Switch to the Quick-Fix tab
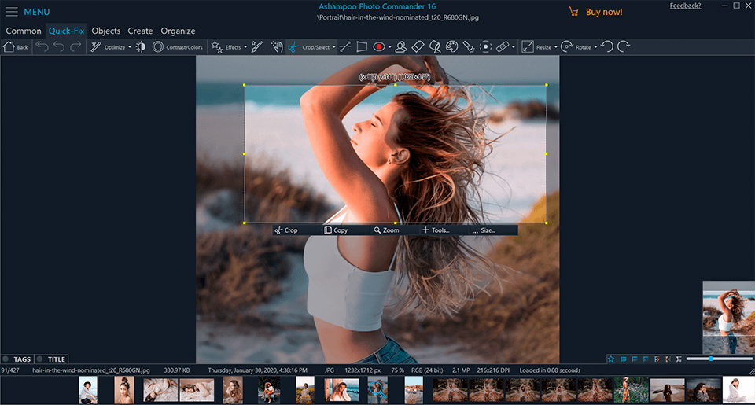The width and height of the screenshot is (755, 405). pyautogui.click(x=66, y=31)
